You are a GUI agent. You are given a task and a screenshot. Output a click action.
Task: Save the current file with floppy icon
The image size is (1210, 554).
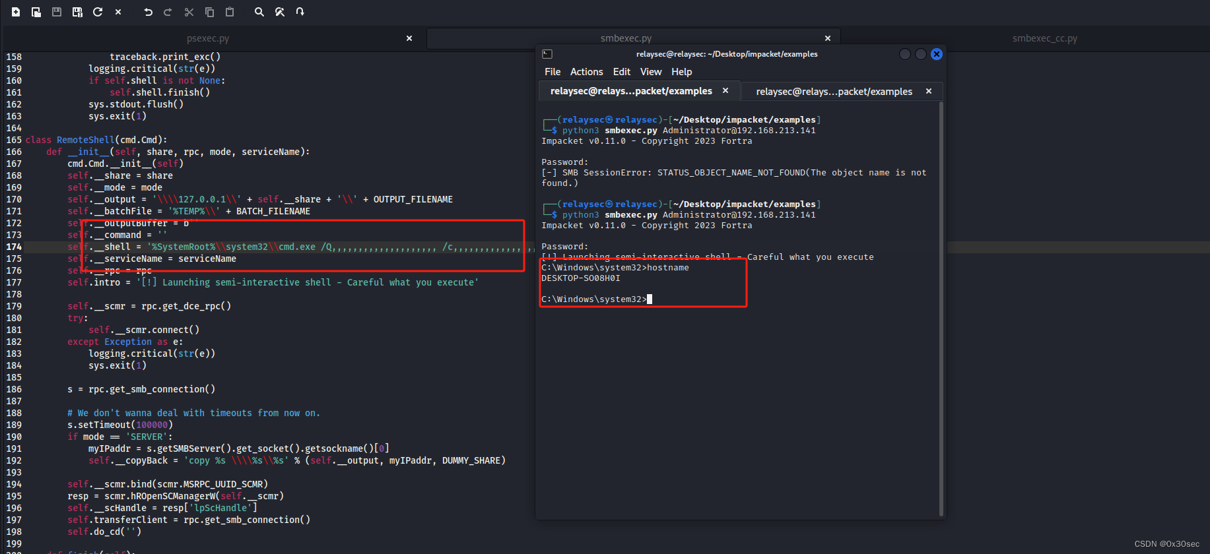click(x=57, y=12)
